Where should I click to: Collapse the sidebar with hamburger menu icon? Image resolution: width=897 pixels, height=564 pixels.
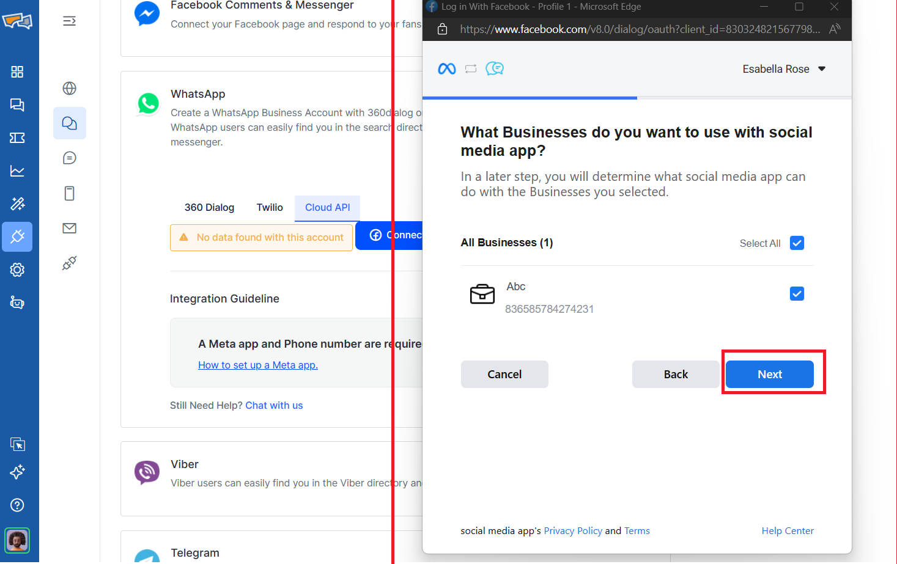[70, 21]
